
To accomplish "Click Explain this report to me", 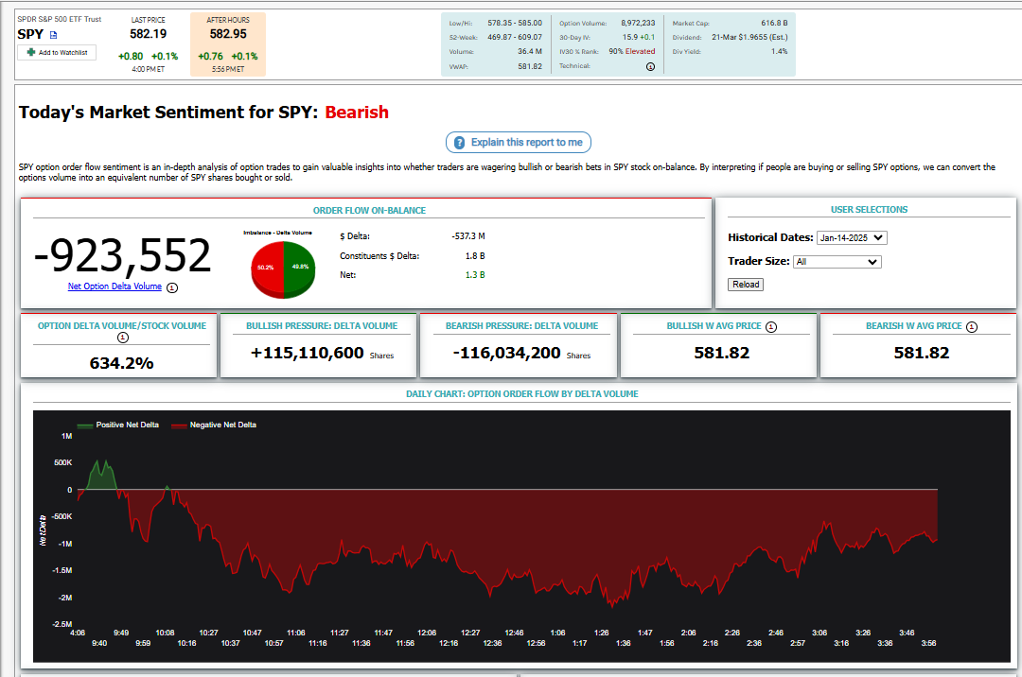I will (x=519, y=143).
